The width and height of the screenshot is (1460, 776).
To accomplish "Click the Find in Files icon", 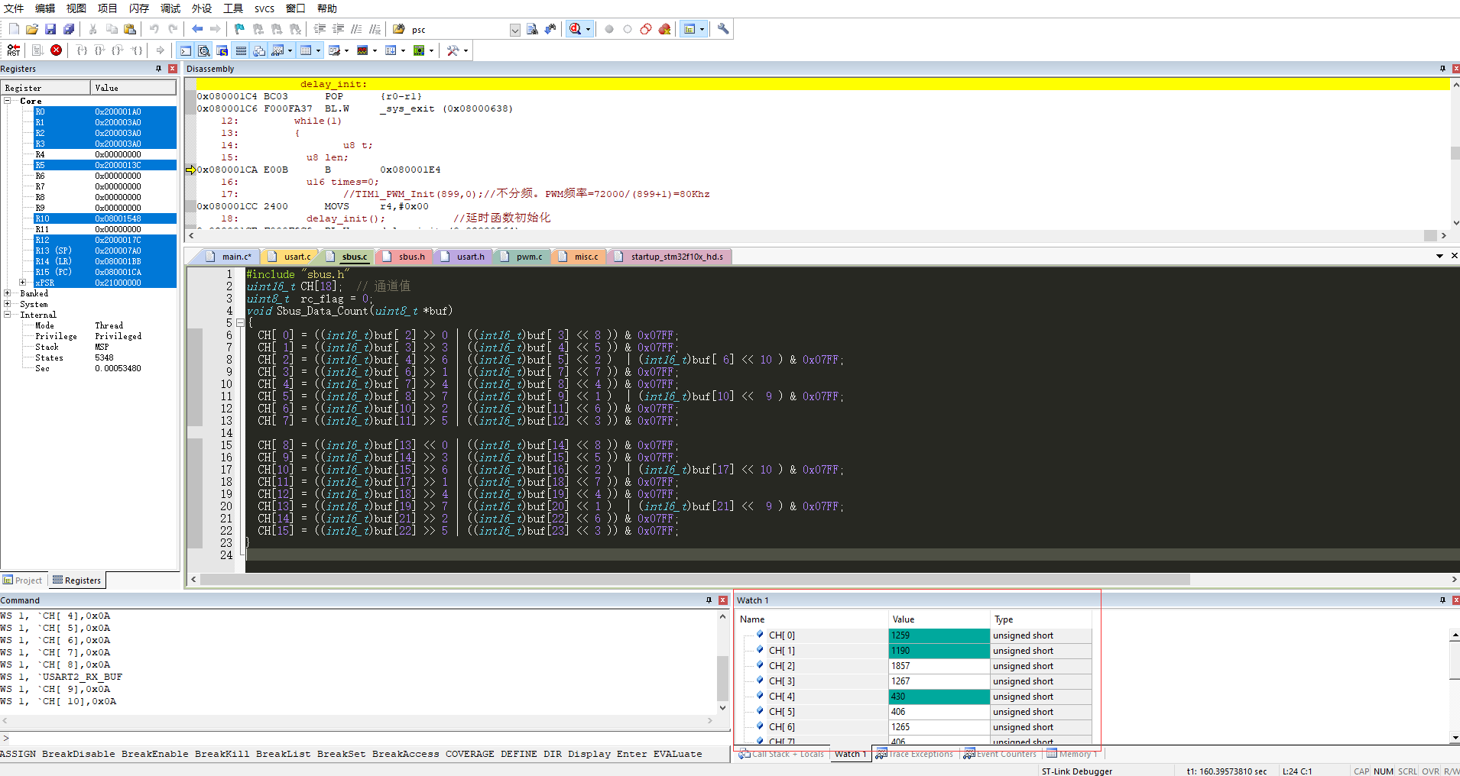I will [398, 29].
